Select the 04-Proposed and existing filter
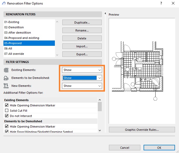 point(29,38)
